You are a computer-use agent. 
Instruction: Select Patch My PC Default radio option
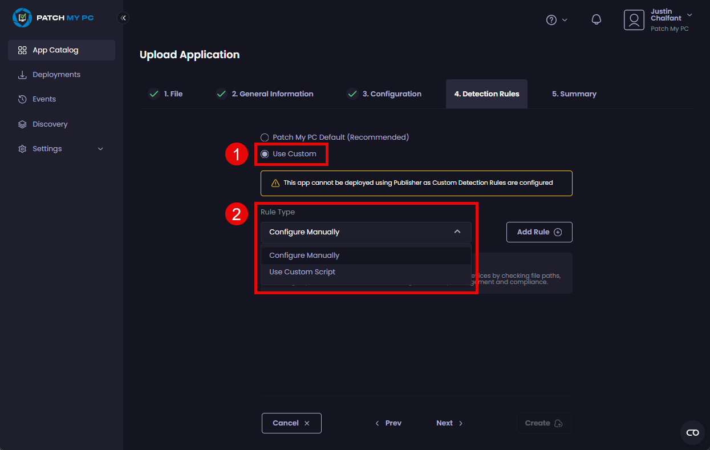(x=265, y=137)
